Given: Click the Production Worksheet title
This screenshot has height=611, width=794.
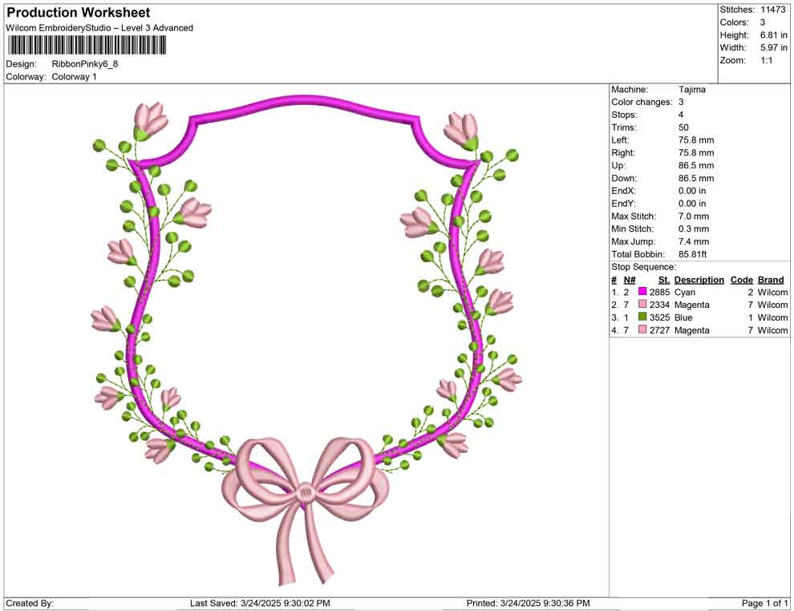Looking at the screenshot, I should [78, 13].
